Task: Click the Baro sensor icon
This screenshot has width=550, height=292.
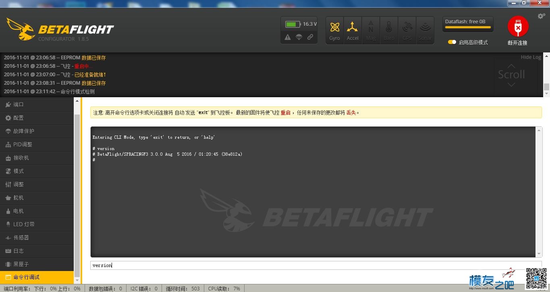Action: click(x=389, y=30)
